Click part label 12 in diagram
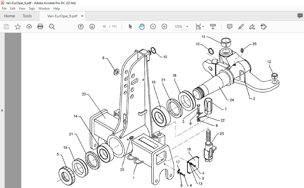 click(269, 62)
